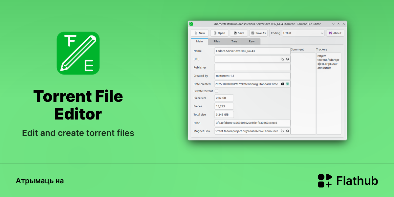
Task: Click the Created by field
Action: coord(252,76)
